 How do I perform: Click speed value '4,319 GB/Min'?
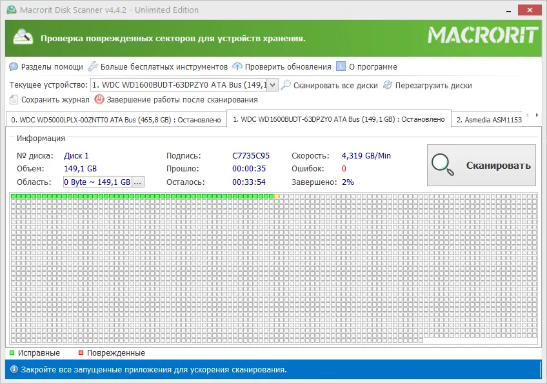[366, 155]
